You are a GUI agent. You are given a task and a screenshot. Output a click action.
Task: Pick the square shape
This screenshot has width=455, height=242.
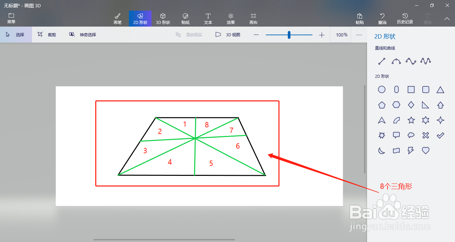click(411, 89)
